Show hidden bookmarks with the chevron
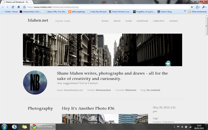 (x=185, y=11)
